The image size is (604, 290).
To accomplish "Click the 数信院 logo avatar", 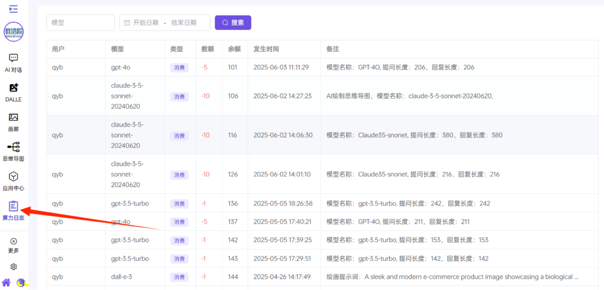I will pos(14,32).
